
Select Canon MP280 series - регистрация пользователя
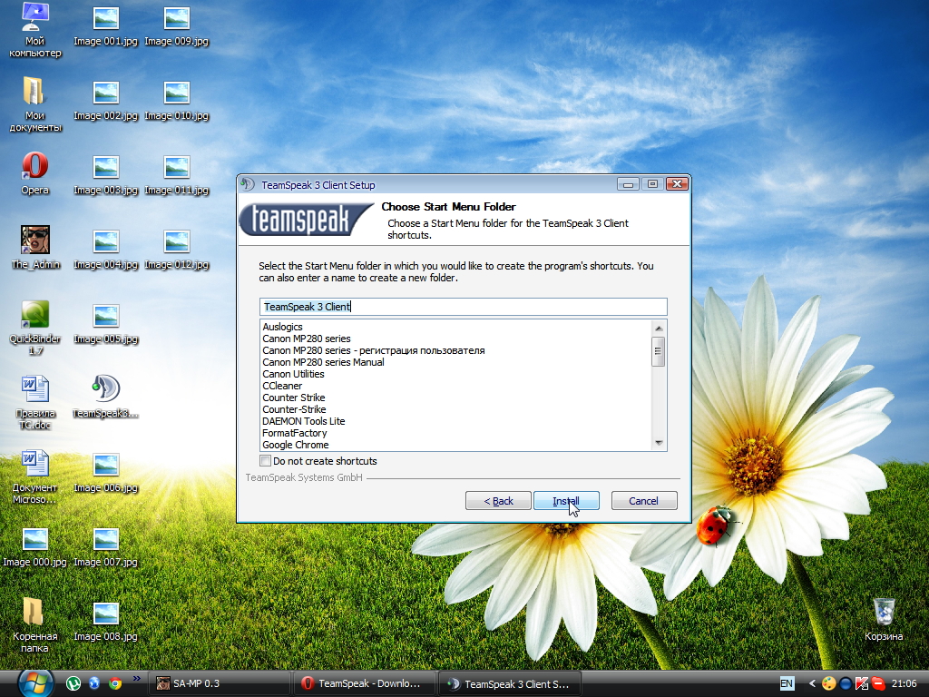tap(373, 350)
